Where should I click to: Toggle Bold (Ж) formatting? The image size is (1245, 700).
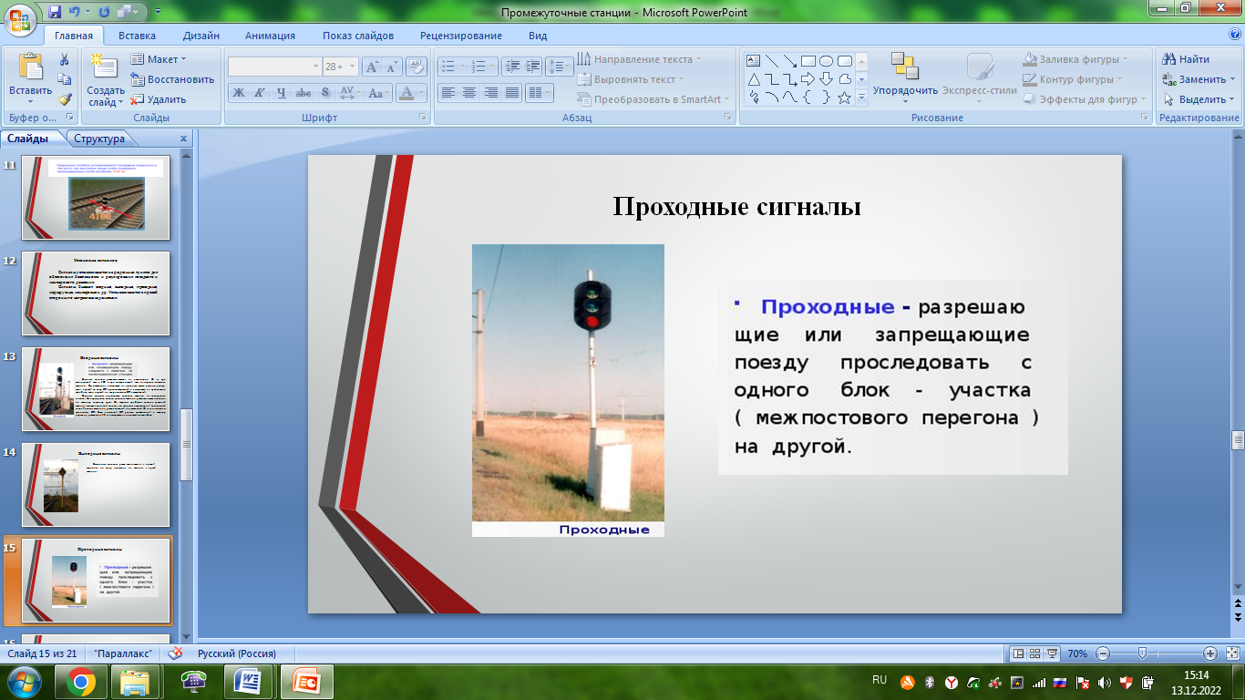[237, 93]
